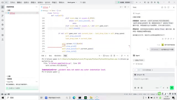Click the # context icon in chat input
Image resolution: width=177 pixels, height=100 pixels.
pyautogui.click(x=138, y=88)
